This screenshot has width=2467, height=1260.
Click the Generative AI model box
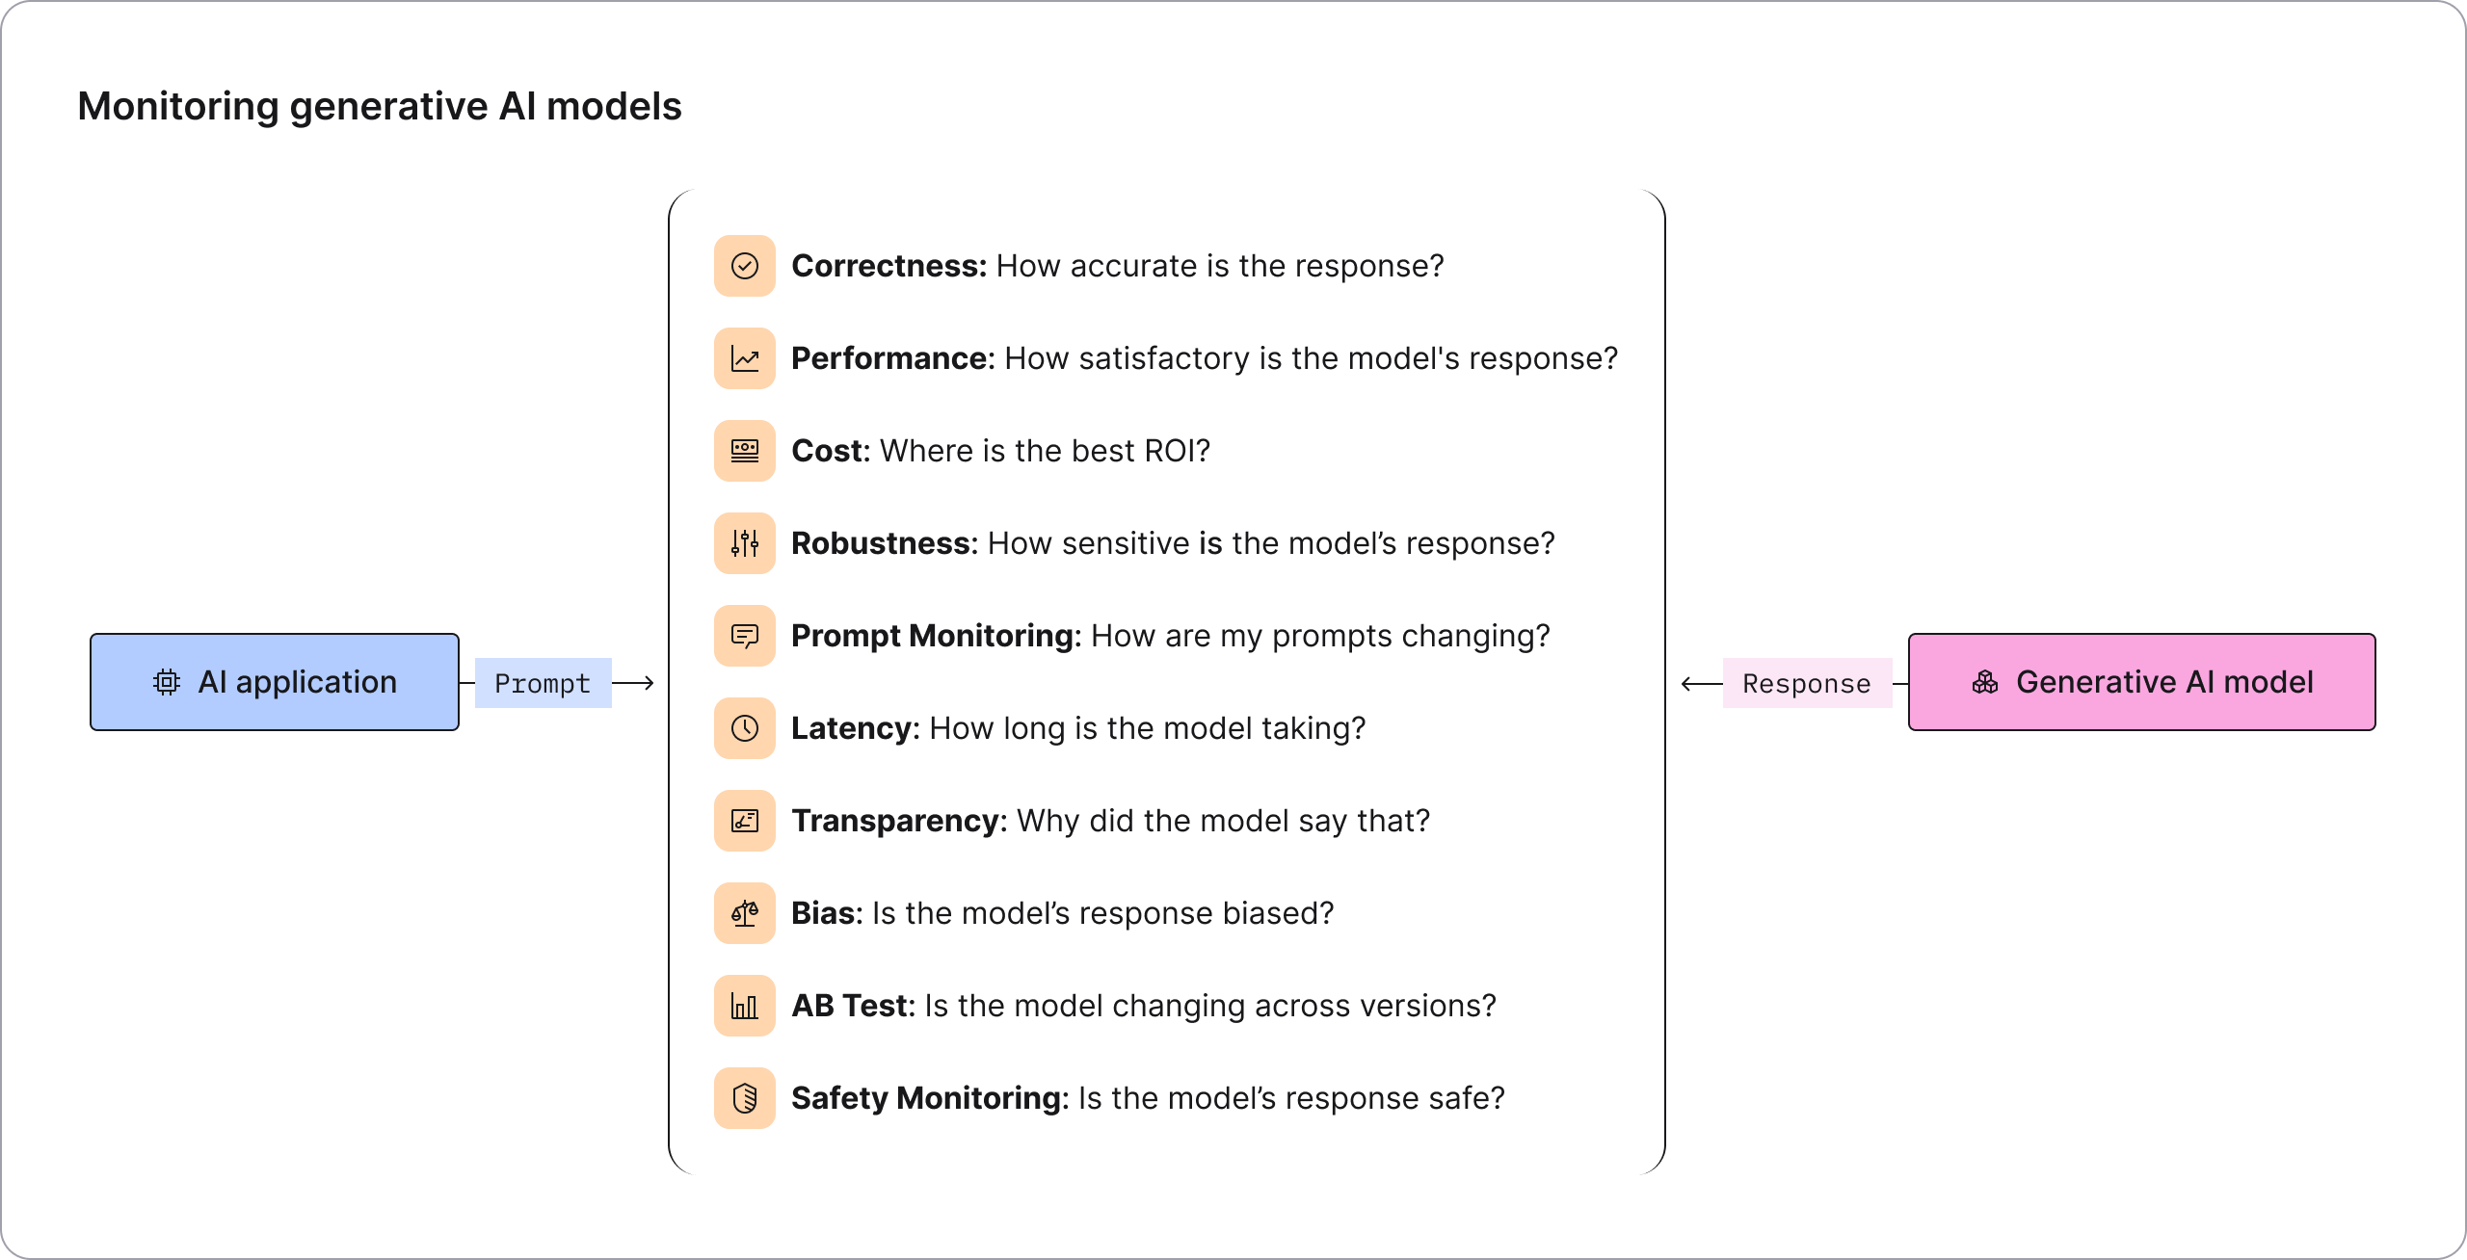tap(2141, 682)
